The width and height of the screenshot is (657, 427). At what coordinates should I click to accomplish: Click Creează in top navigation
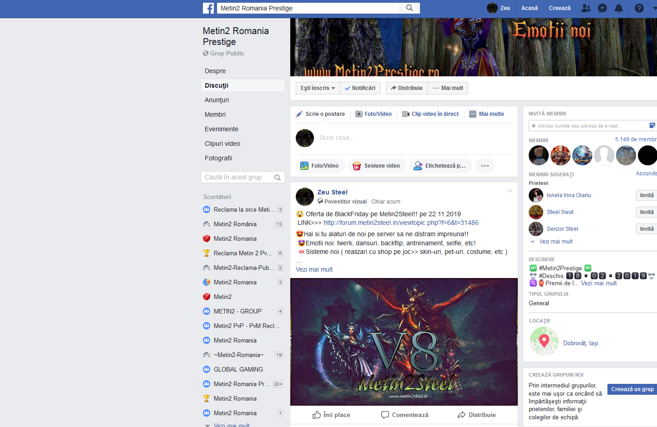[560, 8]
